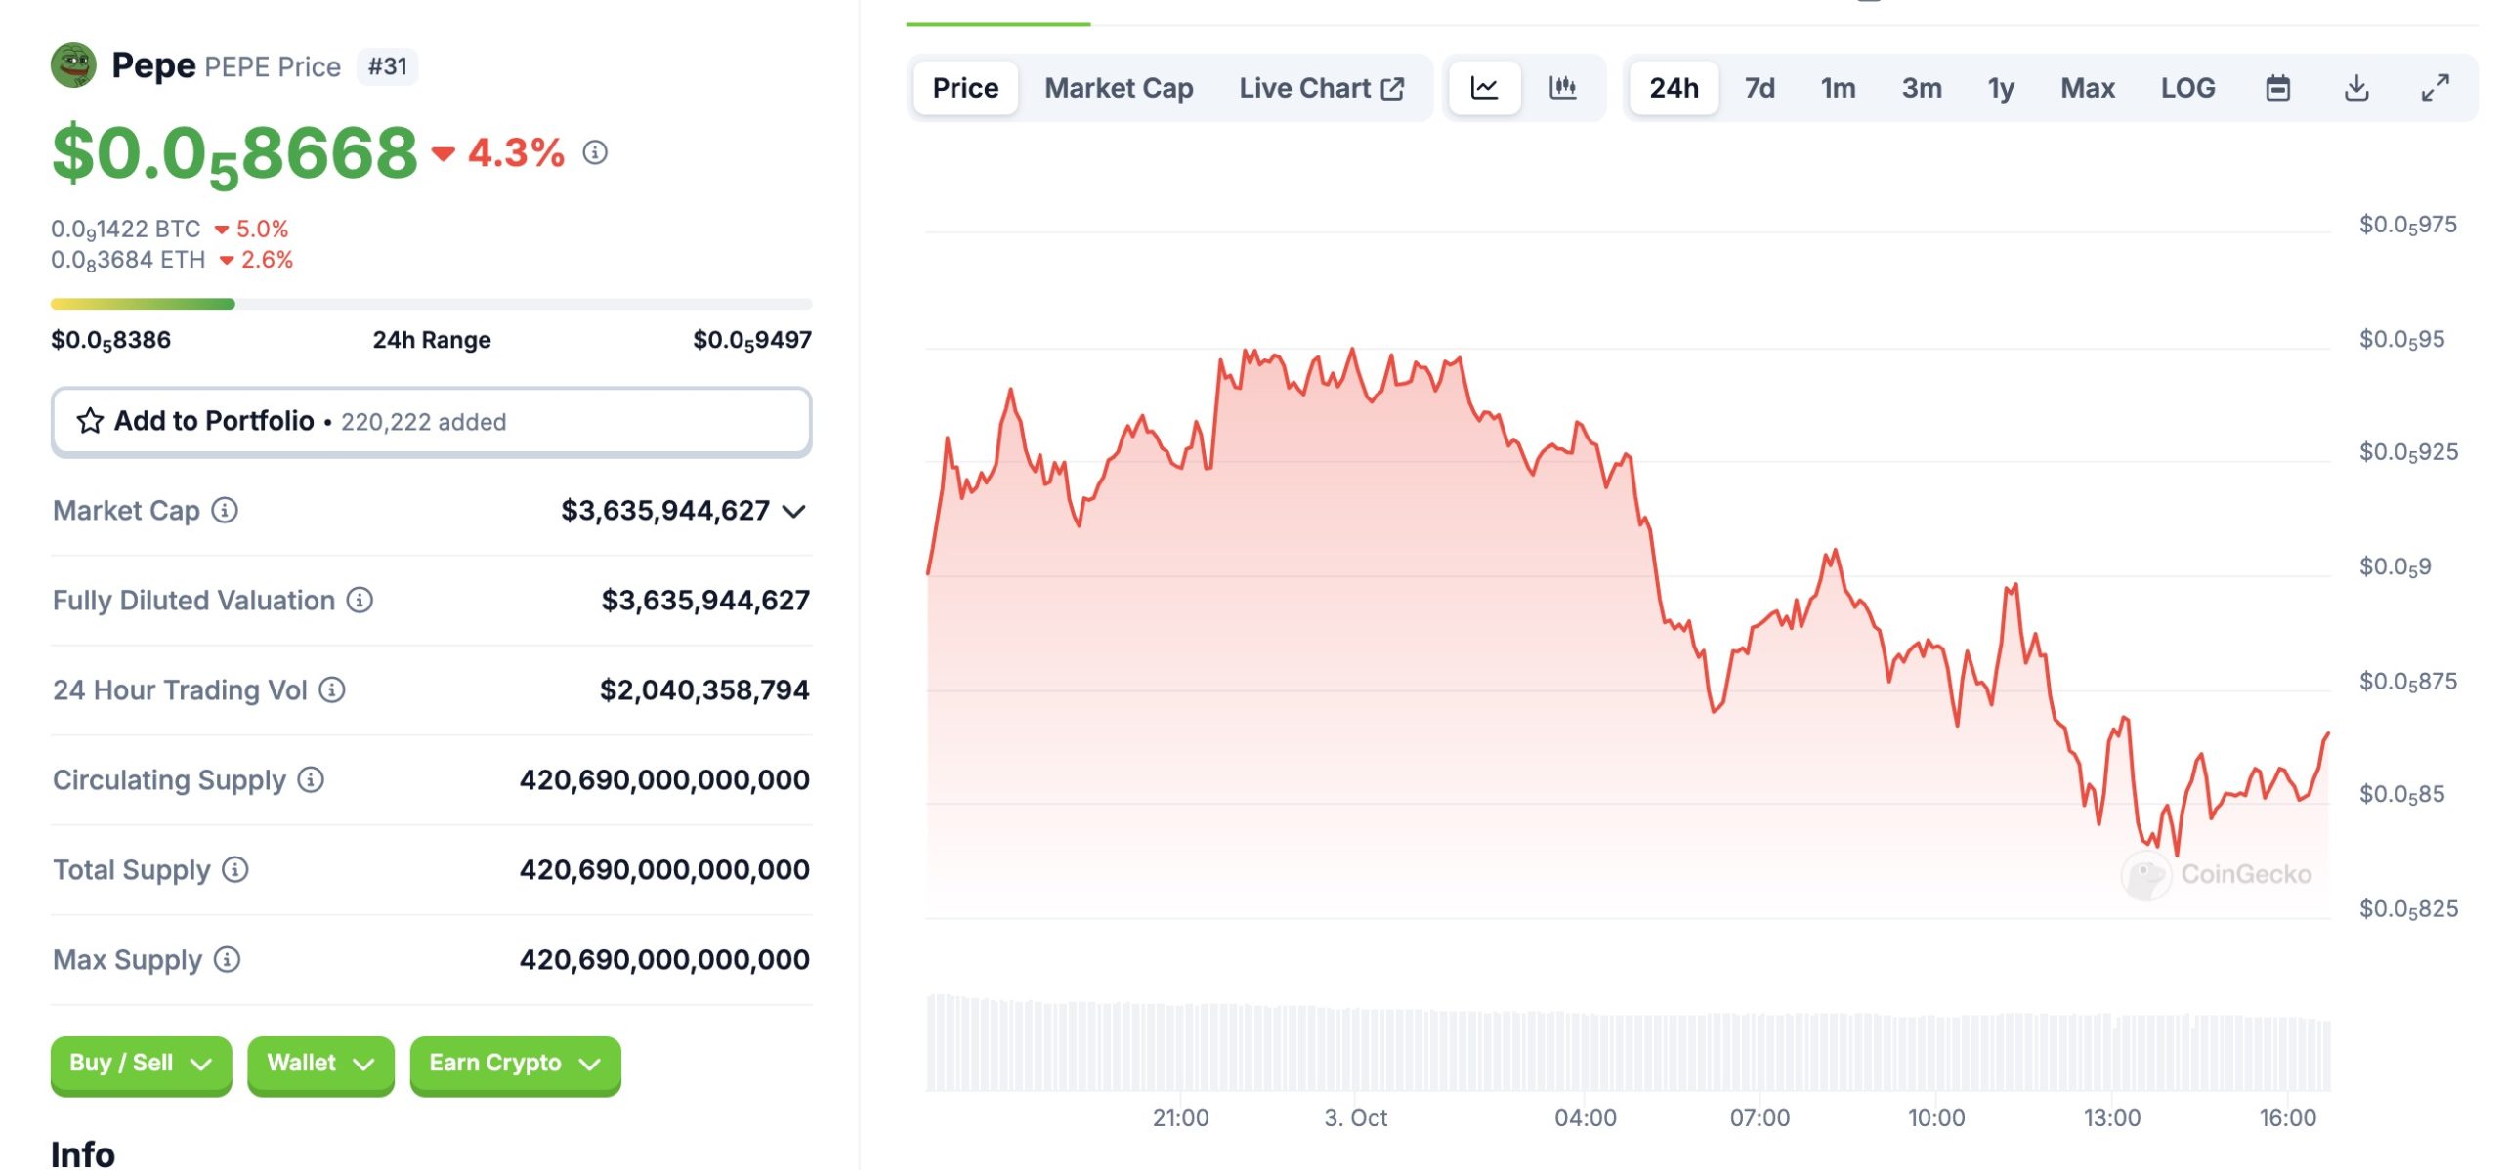Click Fully Diluted Valuation amount $3,635,944,627
This screenshot has height=1170, width=2501.
(x=705, y=600)
